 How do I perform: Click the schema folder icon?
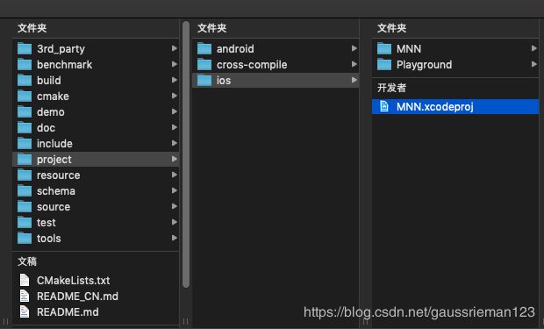[25, 191]
